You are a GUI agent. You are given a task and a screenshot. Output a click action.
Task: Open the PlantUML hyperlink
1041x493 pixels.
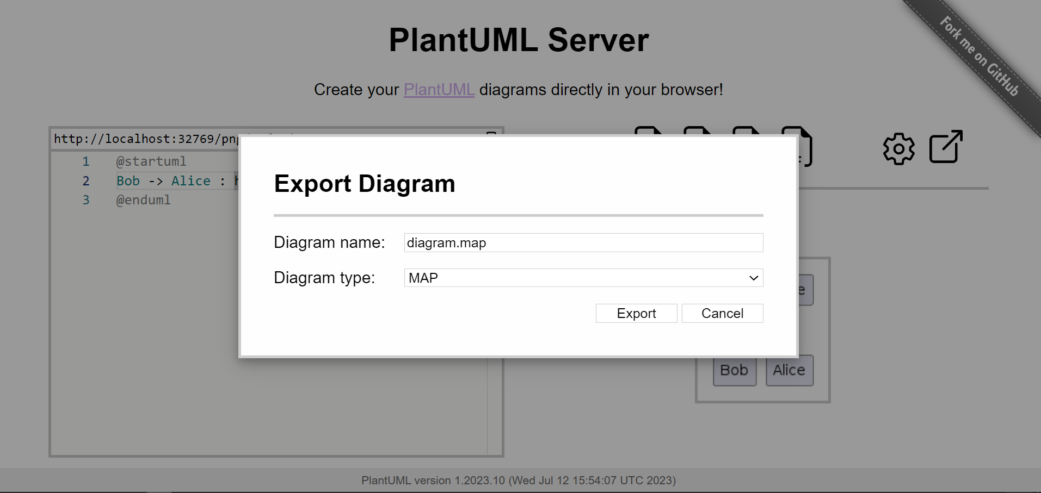click(x=439, y=90)
